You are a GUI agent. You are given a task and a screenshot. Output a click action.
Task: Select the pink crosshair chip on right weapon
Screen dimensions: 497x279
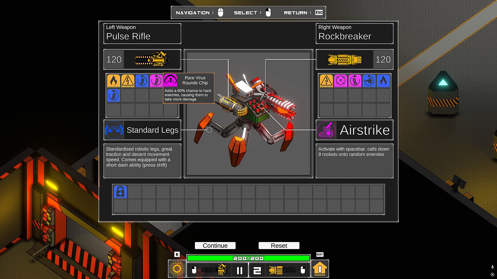click(340, 81)
